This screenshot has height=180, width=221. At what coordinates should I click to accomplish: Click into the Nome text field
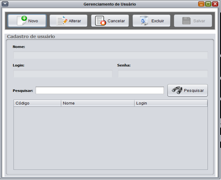click(110, 55)
